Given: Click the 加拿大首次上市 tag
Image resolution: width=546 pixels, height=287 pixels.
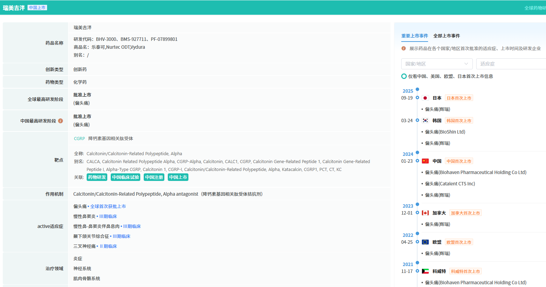Looking at the screenshot, I should click(x=466, y=213).
